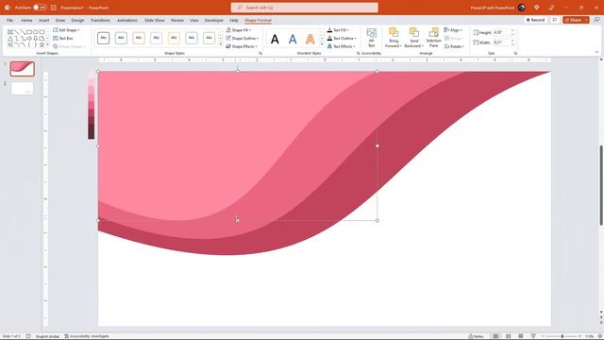Go to the Transitions tab
Image resolution: width=604 pixels, height=340 pixels.
pos(100,20)
